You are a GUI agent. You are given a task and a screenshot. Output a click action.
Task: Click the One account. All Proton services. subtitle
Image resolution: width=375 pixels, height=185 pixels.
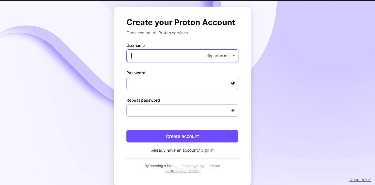[158, 33]
